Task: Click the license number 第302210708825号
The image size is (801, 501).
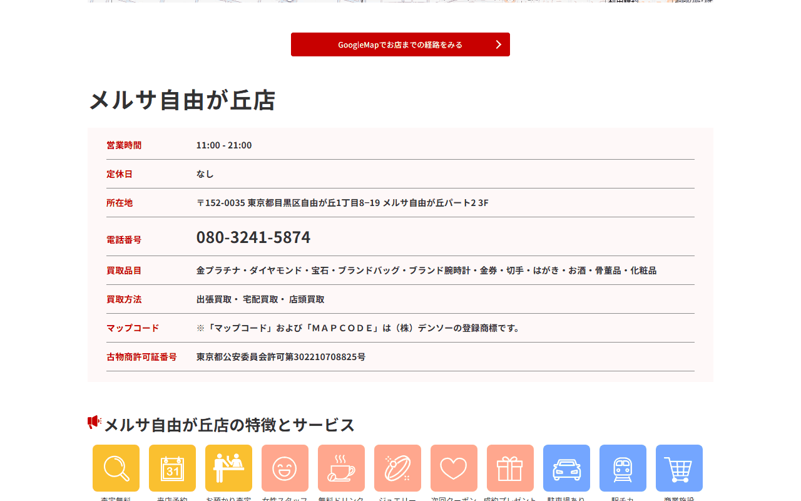Action: click(281, 357)
